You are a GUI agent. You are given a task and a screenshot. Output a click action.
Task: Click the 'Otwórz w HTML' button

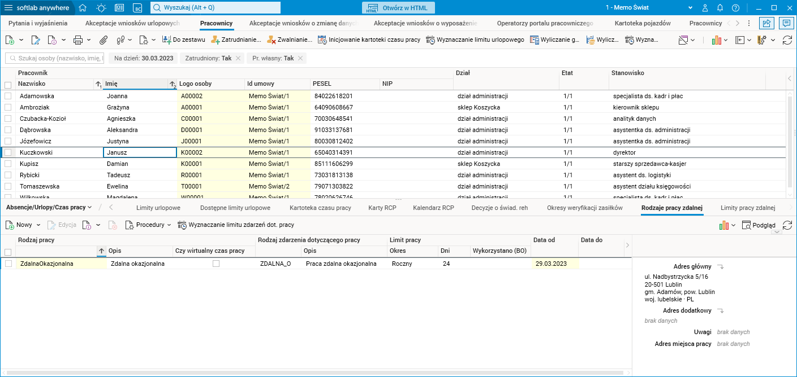click(398, 8)
